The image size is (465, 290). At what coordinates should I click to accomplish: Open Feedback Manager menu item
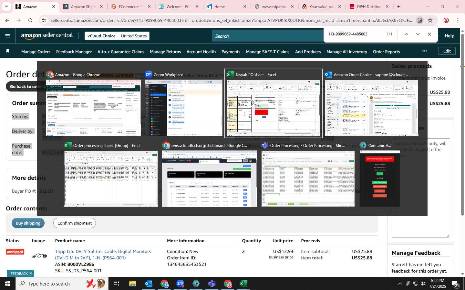click(x=74, y=52)
